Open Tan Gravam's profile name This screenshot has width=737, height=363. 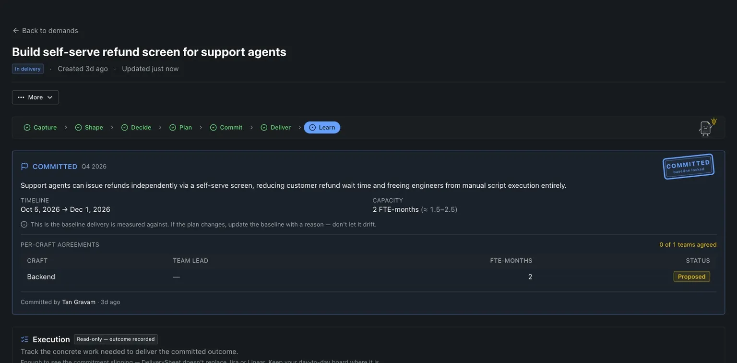tap(79, 302)
